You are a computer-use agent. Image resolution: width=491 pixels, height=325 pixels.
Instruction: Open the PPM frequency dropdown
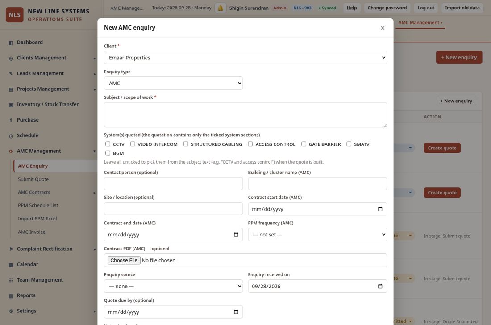coord(317,235)
